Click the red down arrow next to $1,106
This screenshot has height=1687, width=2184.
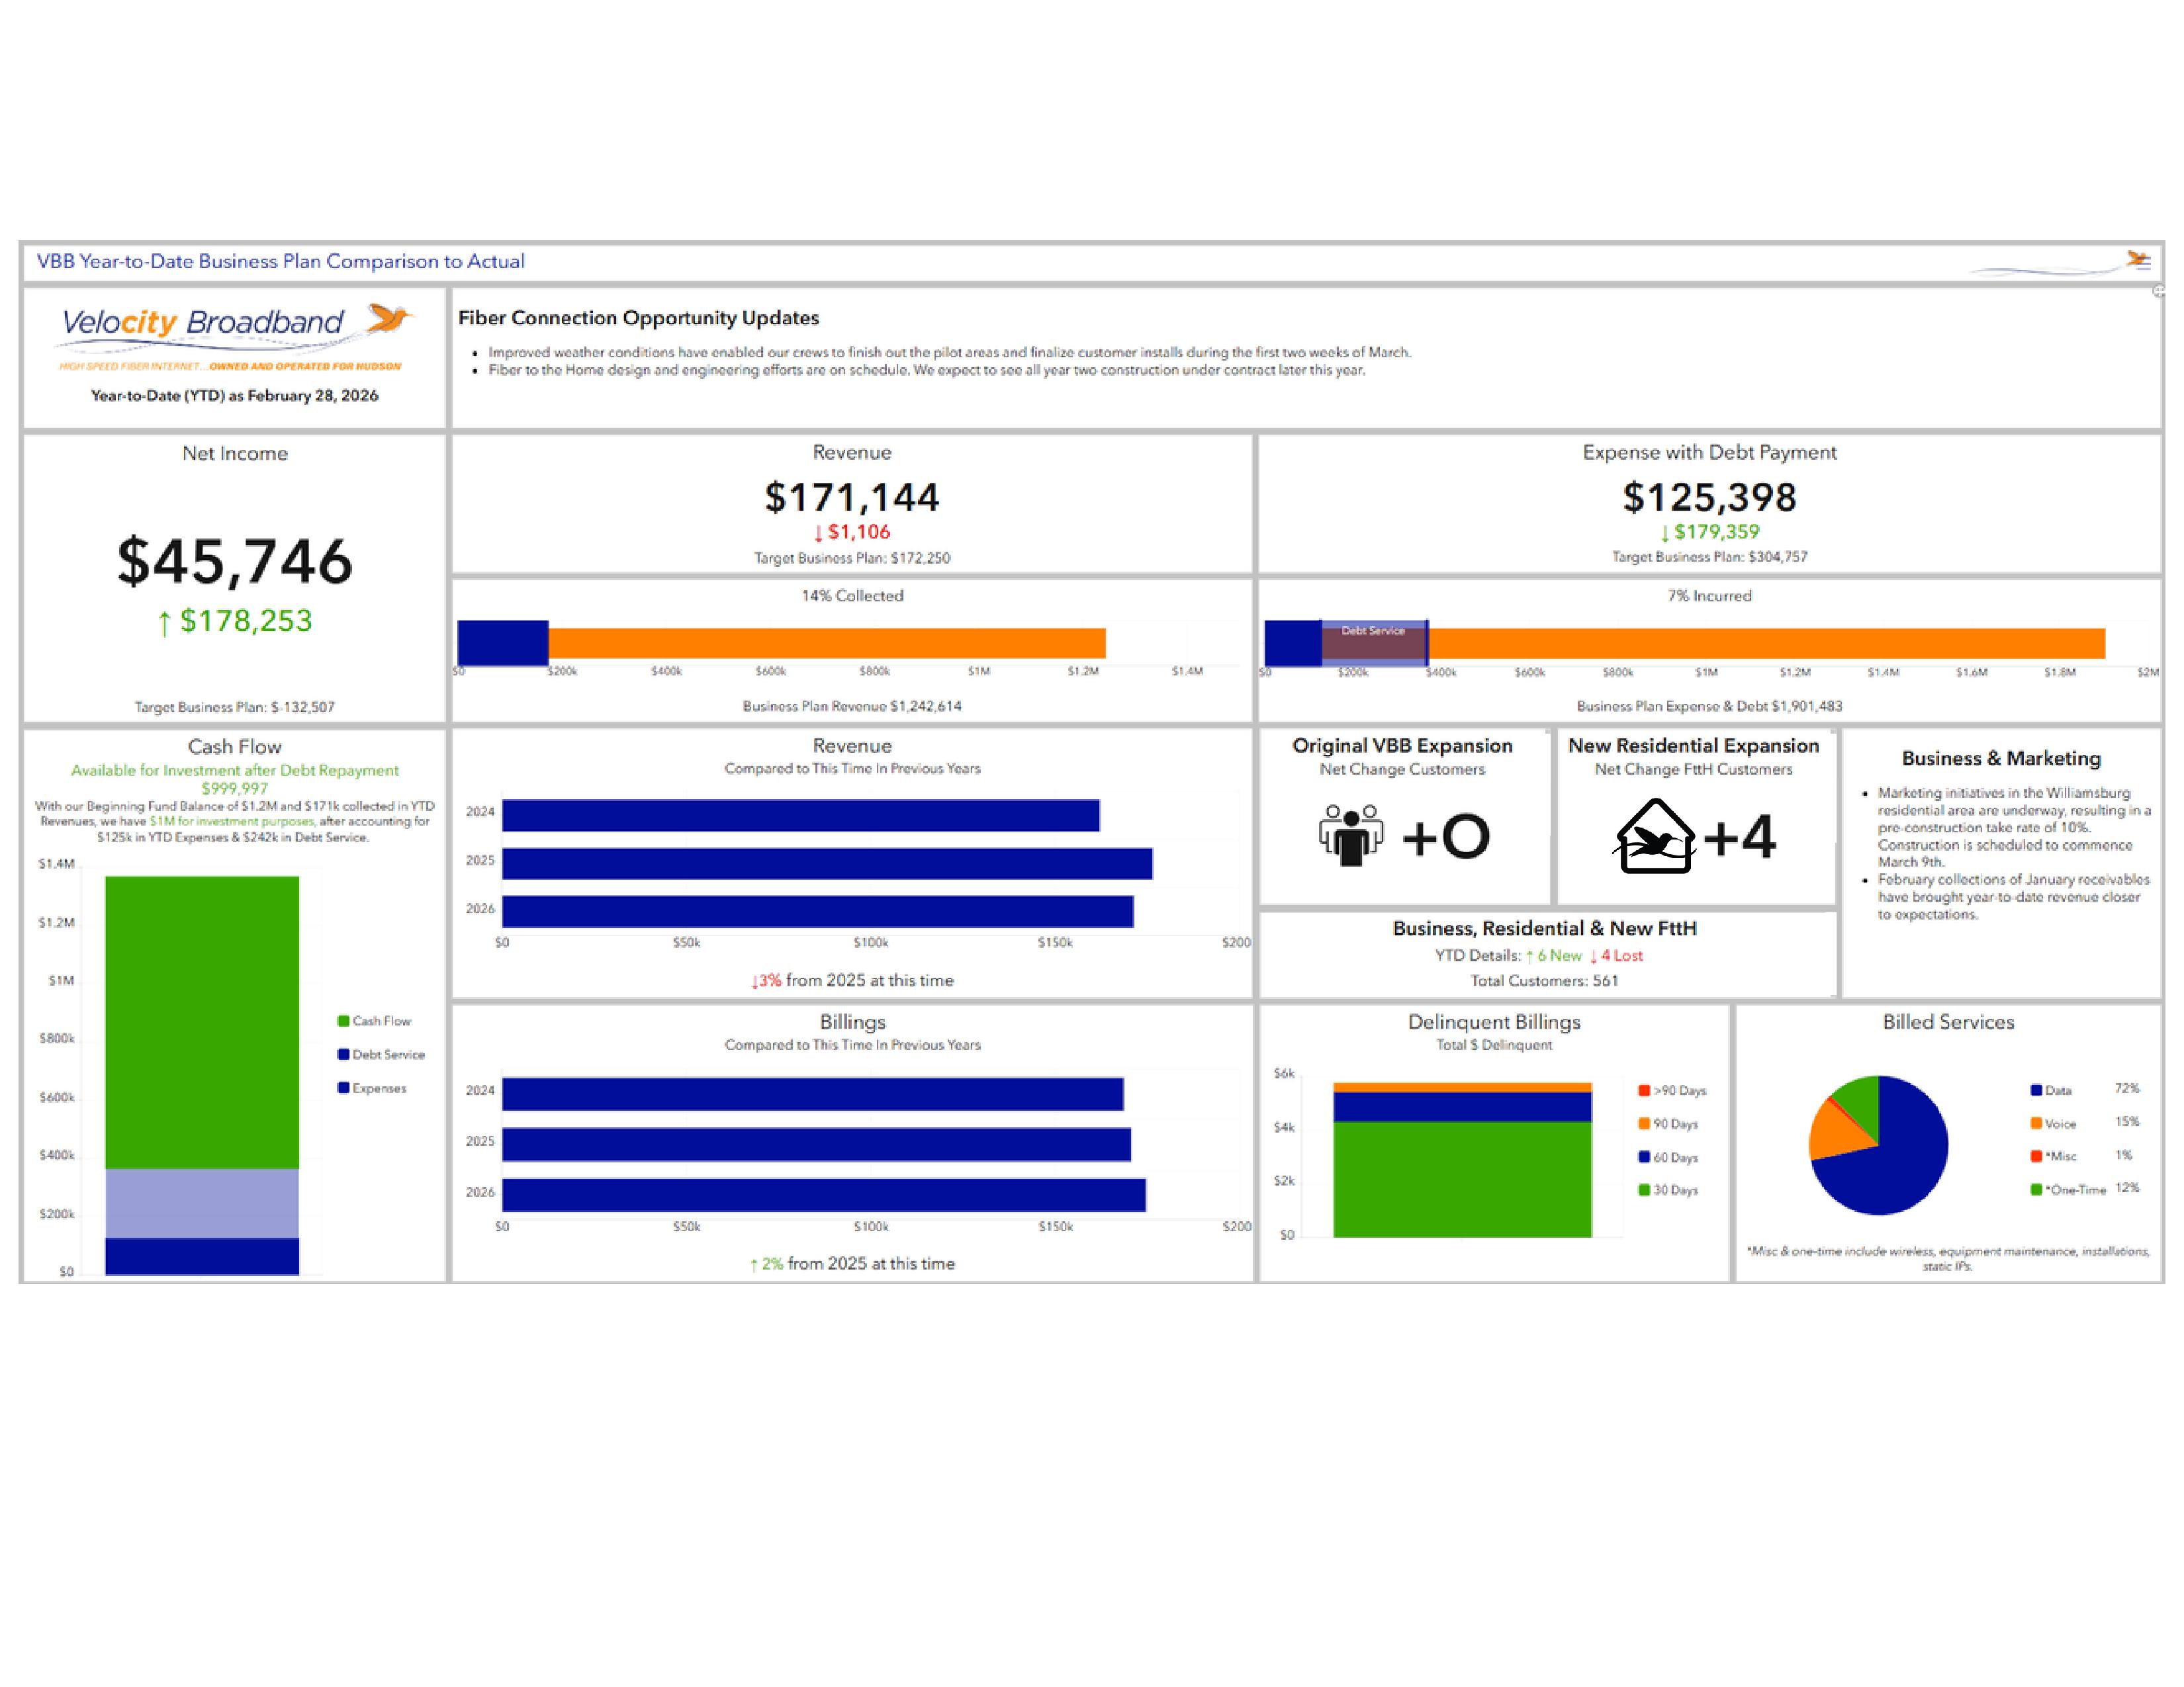point(818,534)
